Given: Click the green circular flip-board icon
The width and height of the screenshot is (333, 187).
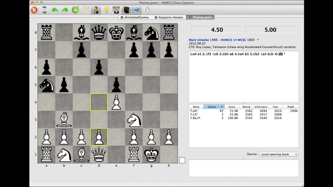Looking at the screenshot, I should (75, 10).
